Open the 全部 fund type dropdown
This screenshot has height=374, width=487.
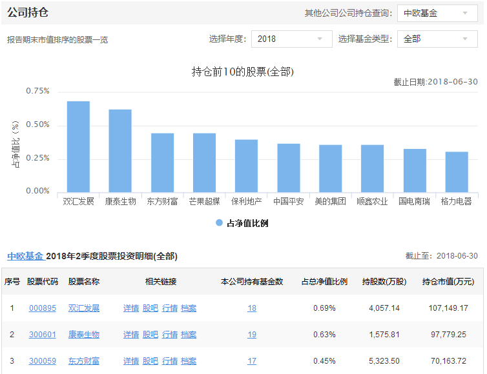pyautogui.click(x=437, y=39)
